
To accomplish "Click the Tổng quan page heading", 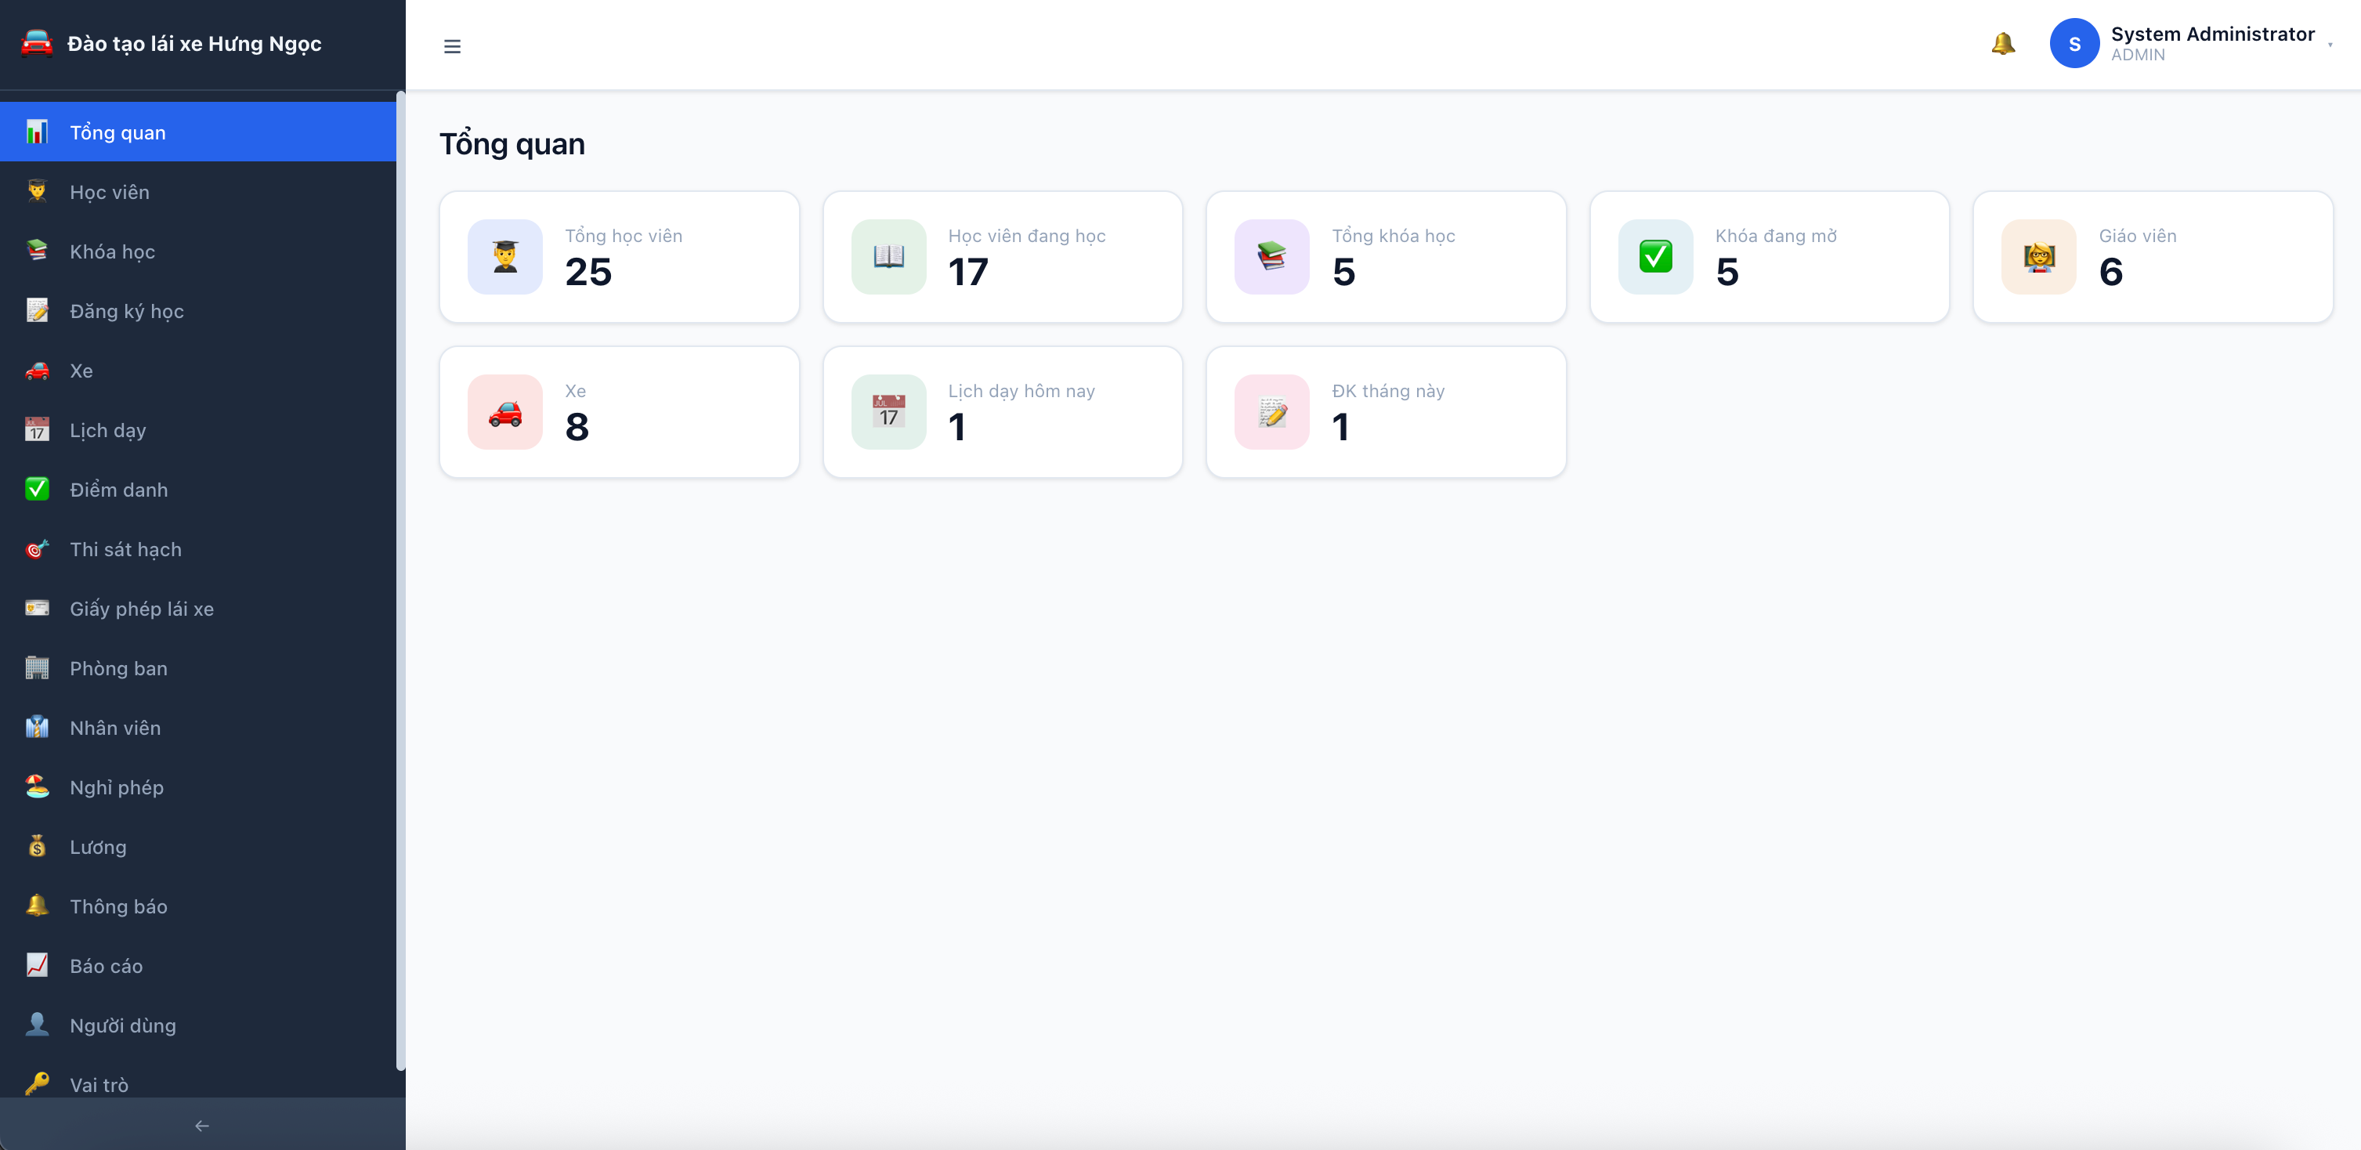I will 512,144.
